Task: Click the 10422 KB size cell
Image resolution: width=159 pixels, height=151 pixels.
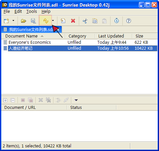Action: [x=143, y=48]
